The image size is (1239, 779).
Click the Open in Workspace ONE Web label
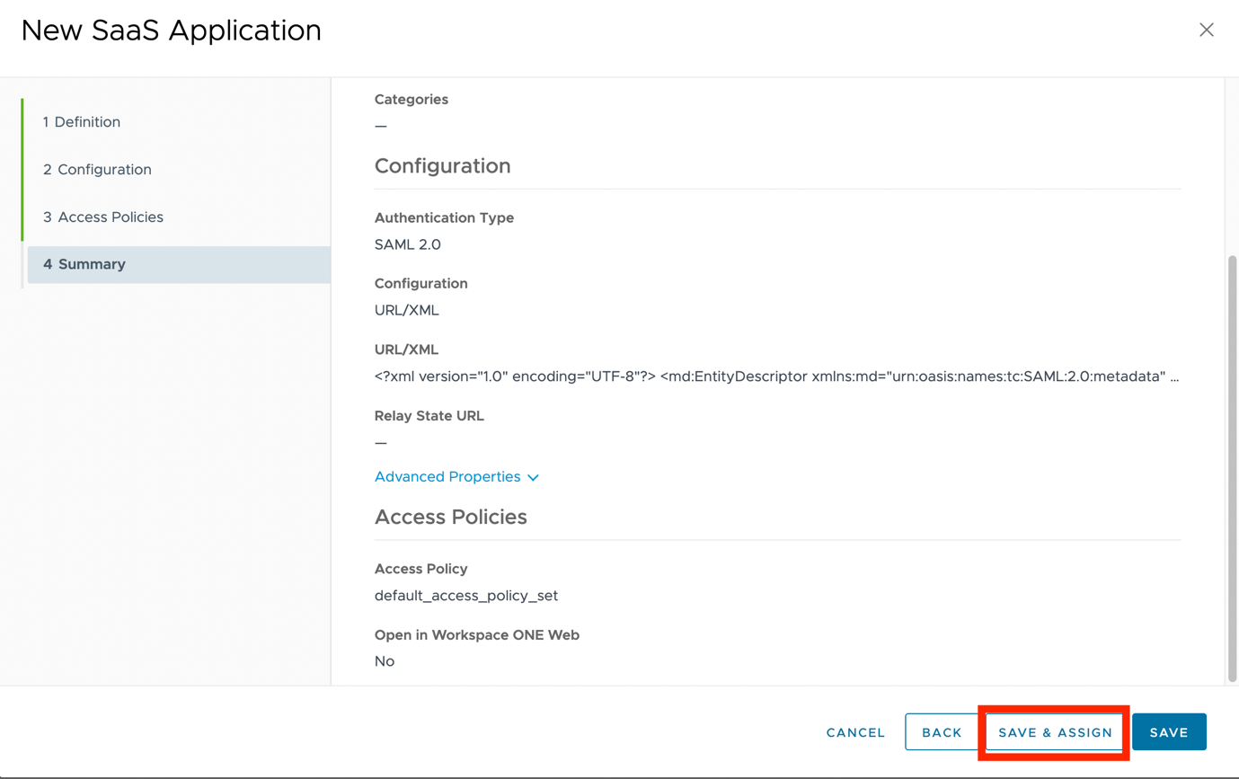tap(477, 635)
